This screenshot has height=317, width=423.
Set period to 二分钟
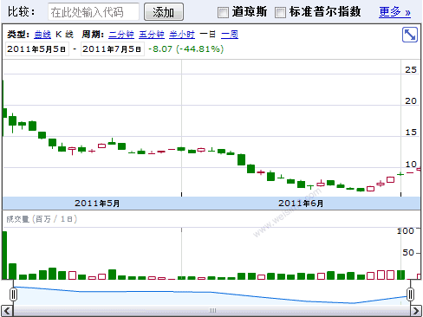click(121, 35)
